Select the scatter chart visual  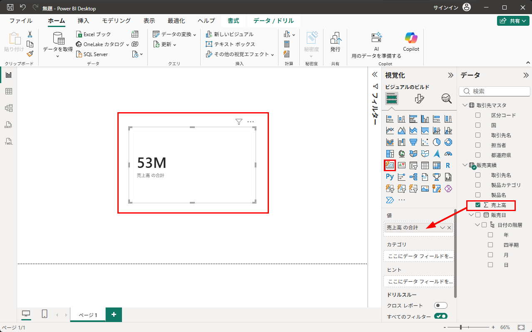click(x=425, y=142)
